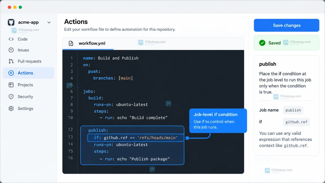The width and height of the screenshot is (325, 183).
Task: Expand the acme-app repository dropdown chevron
Action: [x=49, y=23]
